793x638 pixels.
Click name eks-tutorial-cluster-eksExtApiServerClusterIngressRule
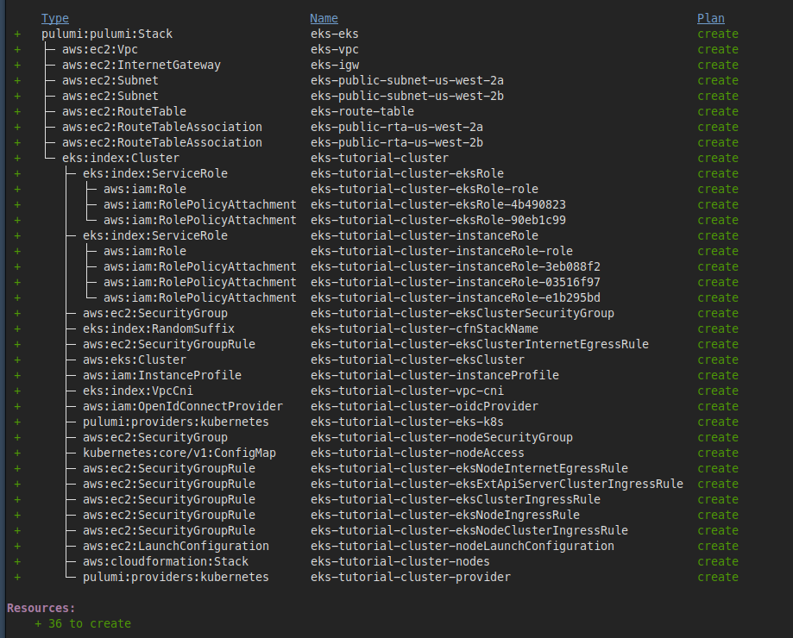click(x=497, y=484)
